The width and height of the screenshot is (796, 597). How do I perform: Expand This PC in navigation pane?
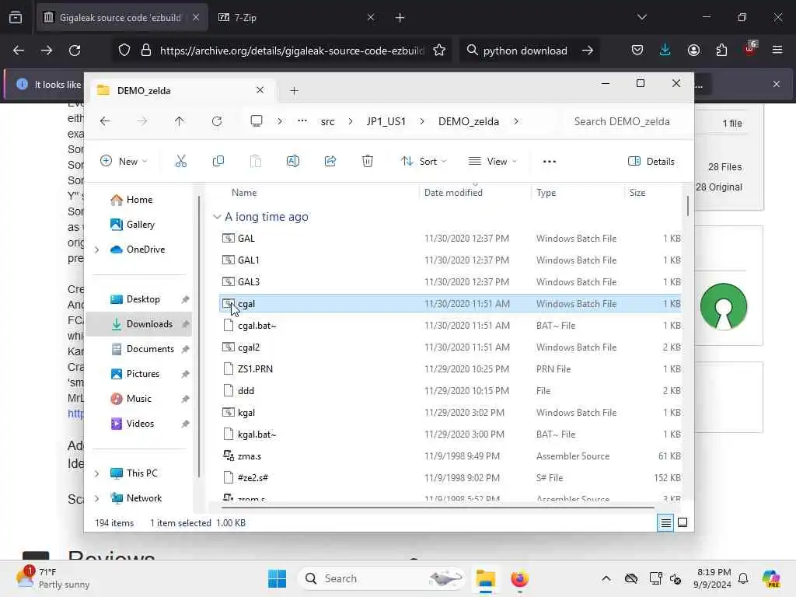pyautogui.click(x=97, y=473)
